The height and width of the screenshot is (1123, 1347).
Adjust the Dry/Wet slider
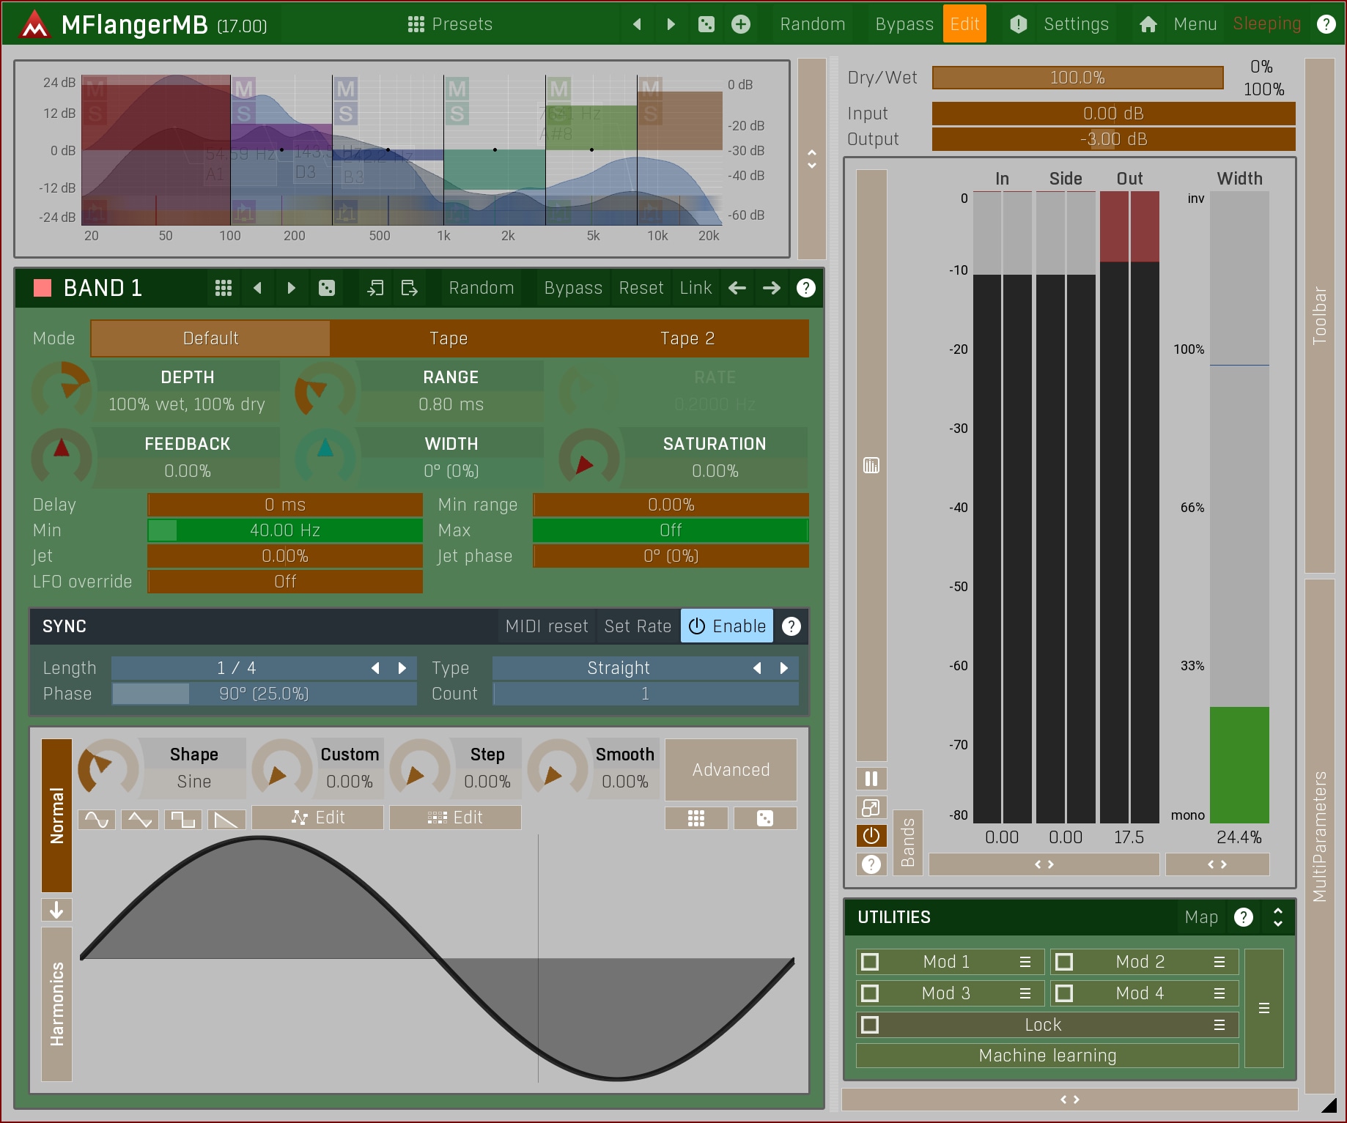(x=1077, y=78)
